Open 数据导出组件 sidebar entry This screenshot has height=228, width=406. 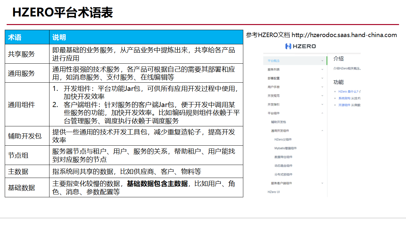tap(284, 157)
